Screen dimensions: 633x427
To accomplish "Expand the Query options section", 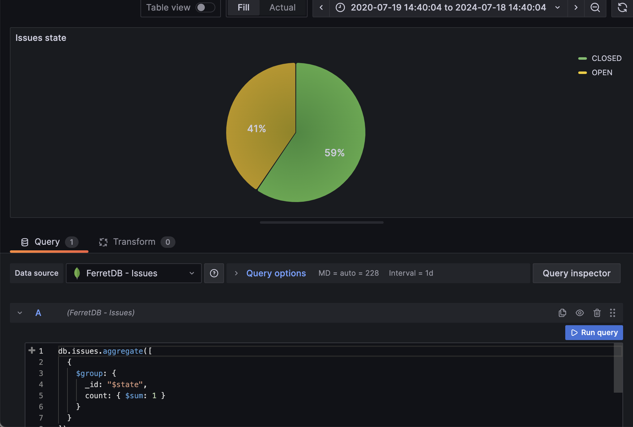I will (276, 273).
